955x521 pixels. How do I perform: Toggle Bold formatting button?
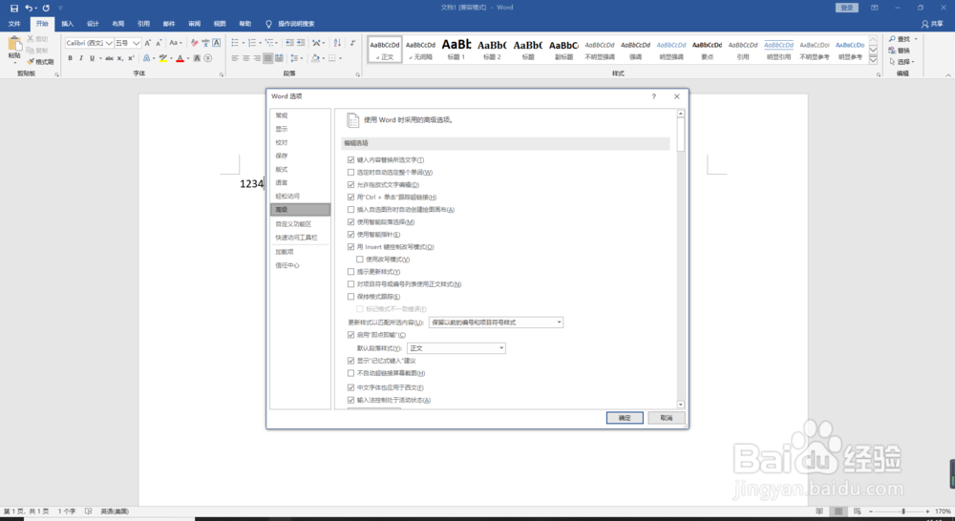[x=70, y=58]
